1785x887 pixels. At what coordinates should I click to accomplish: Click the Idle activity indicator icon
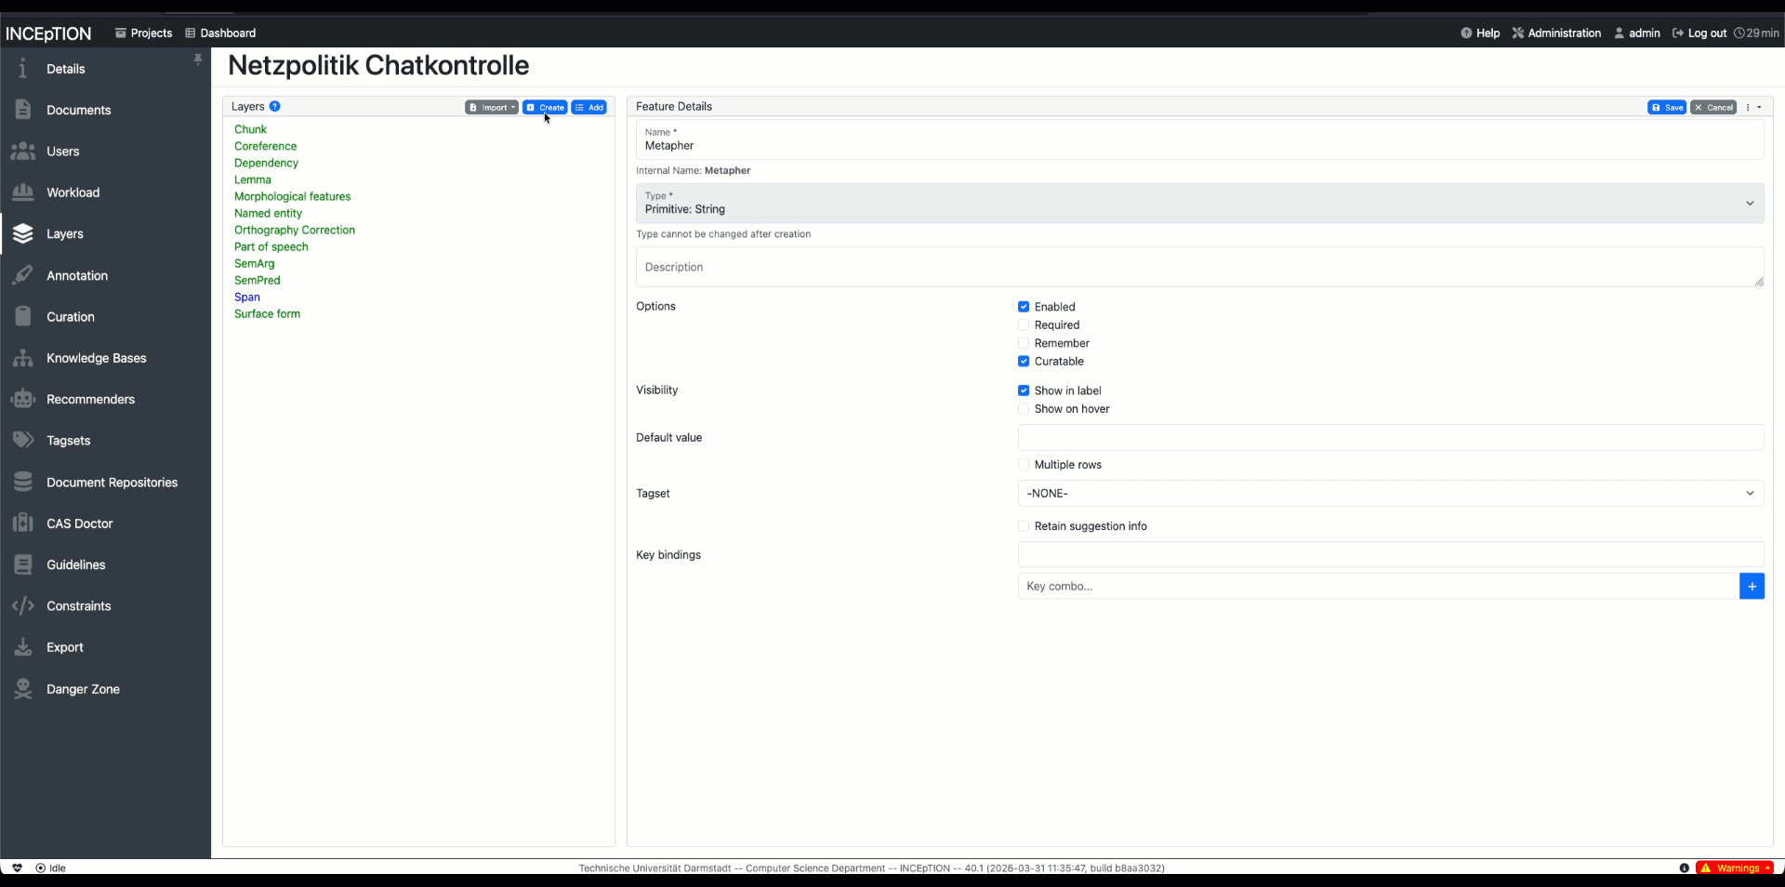pyautogui.click(x=40, y=867)
